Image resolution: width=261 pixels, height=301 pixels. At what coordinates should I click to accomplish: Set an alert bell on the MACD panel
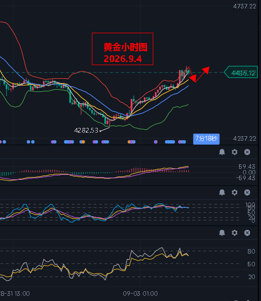[x=222, y=152]
